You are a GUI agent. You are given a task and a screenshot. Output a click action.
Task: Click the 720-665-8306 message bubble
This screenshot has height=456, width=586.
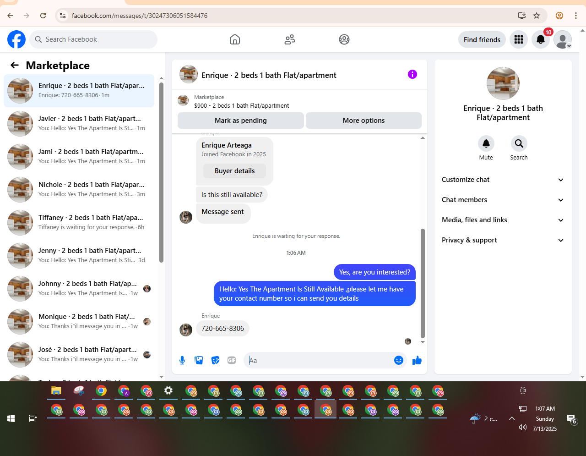[x=222, y=329]
